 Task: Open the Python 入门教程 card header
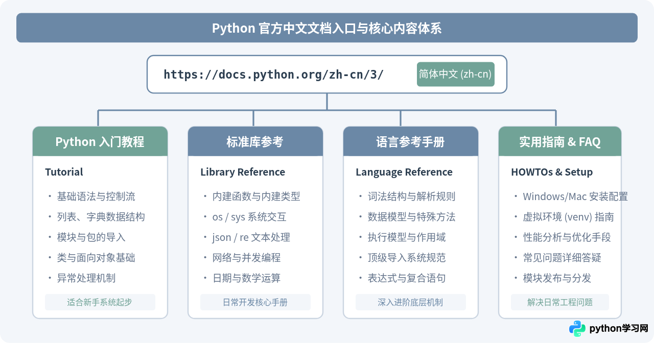click(100, 141)
